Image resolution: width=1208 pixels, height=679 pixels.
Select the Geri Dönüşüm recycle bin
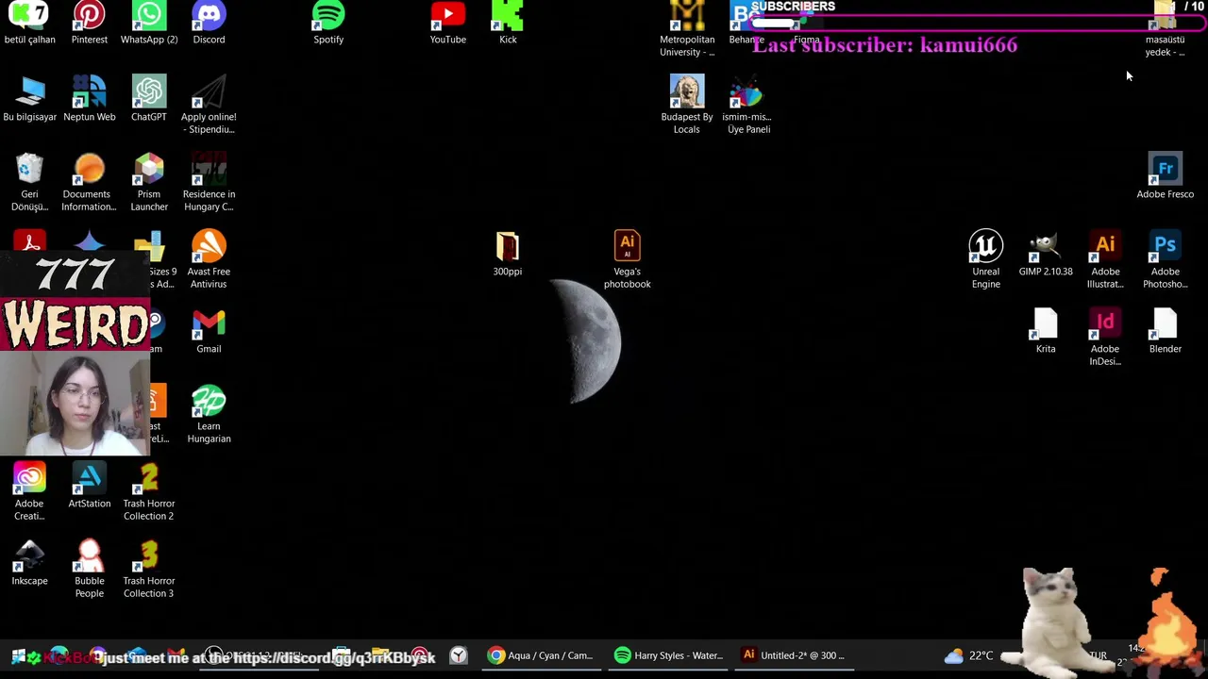click(29, 182)
